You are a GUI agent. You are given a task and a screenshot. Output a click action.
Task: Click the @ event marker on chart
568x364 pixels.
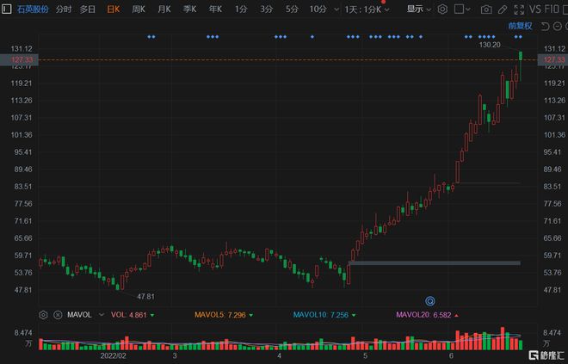[x=430, y=301]
